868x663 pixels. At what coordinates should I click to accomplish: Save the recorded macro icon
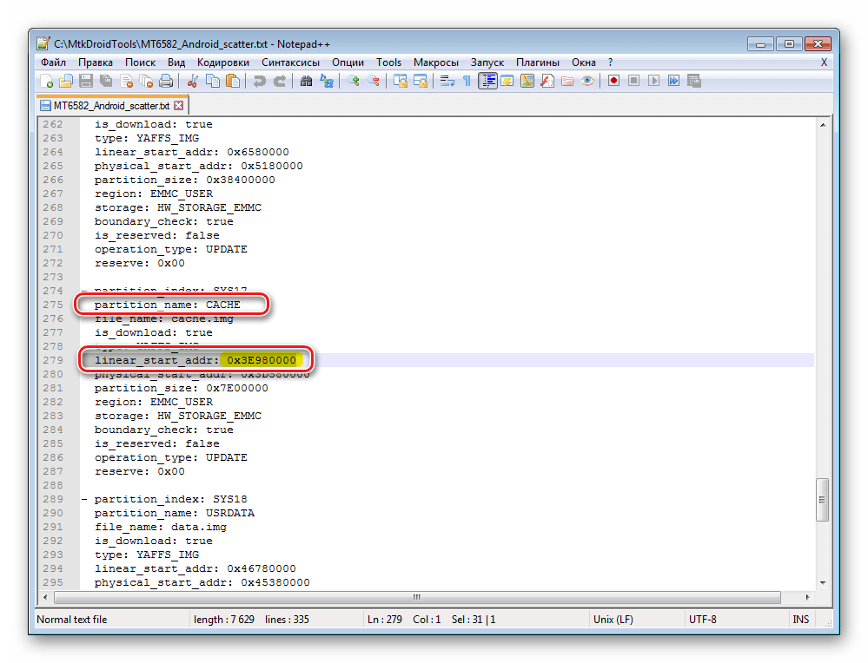coord(694,82)
